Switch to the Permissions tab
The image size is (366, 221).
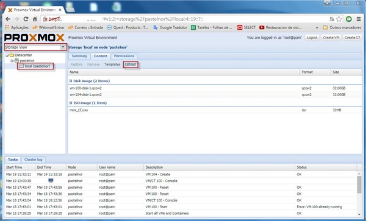click(124, 56)
